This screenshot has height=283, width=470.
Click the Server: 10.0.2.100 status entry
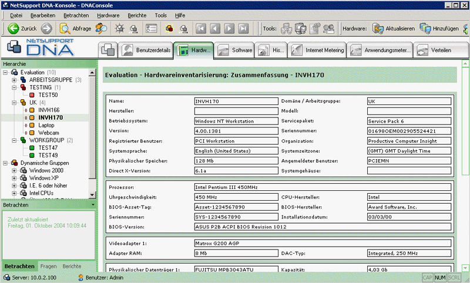coord(30,278)
